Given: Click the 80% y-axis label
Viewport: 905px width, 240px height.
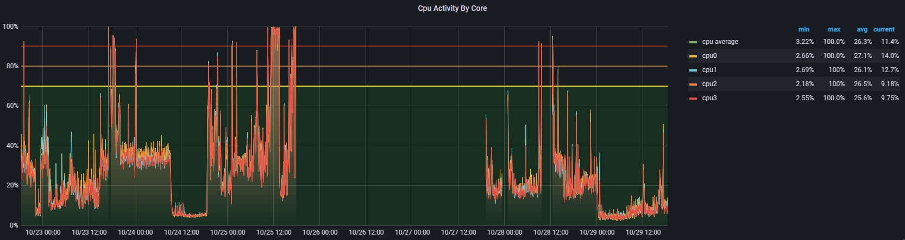Looking at the screenshot, I should point(12,66).
